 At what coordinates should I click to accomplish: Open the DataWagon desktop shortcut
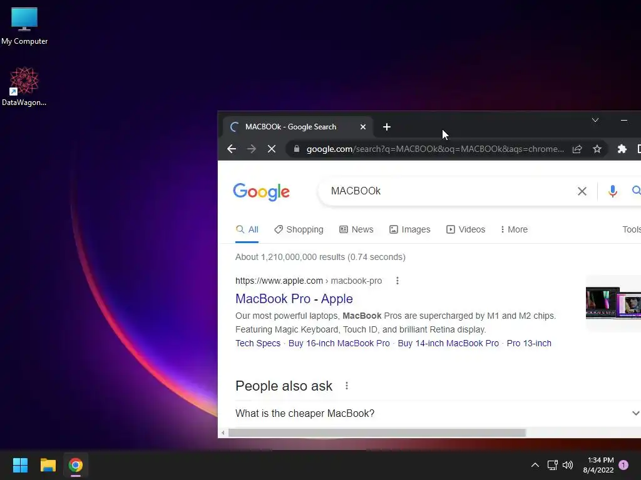[24, 86]
